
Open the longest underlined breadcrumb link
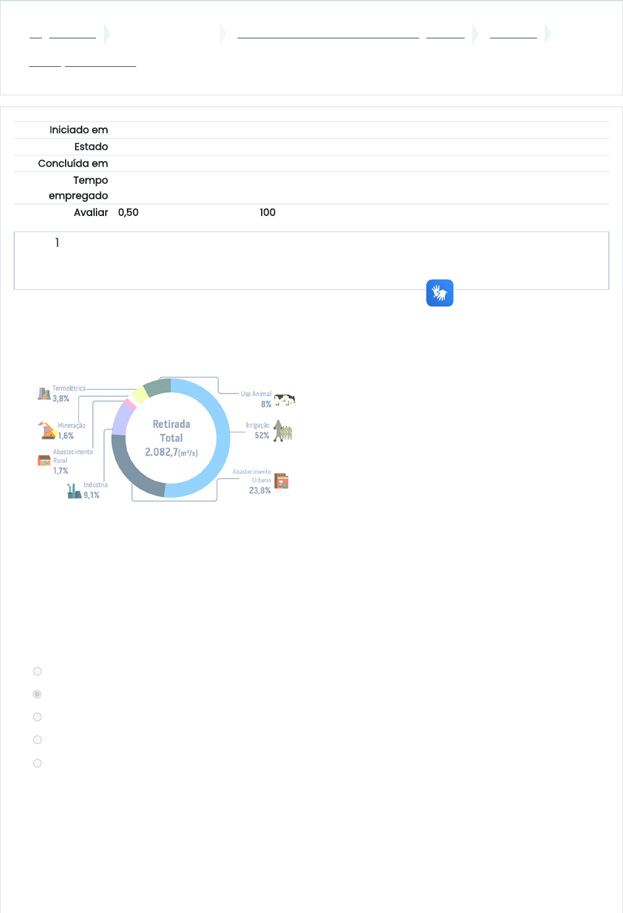tap(328, 33)
